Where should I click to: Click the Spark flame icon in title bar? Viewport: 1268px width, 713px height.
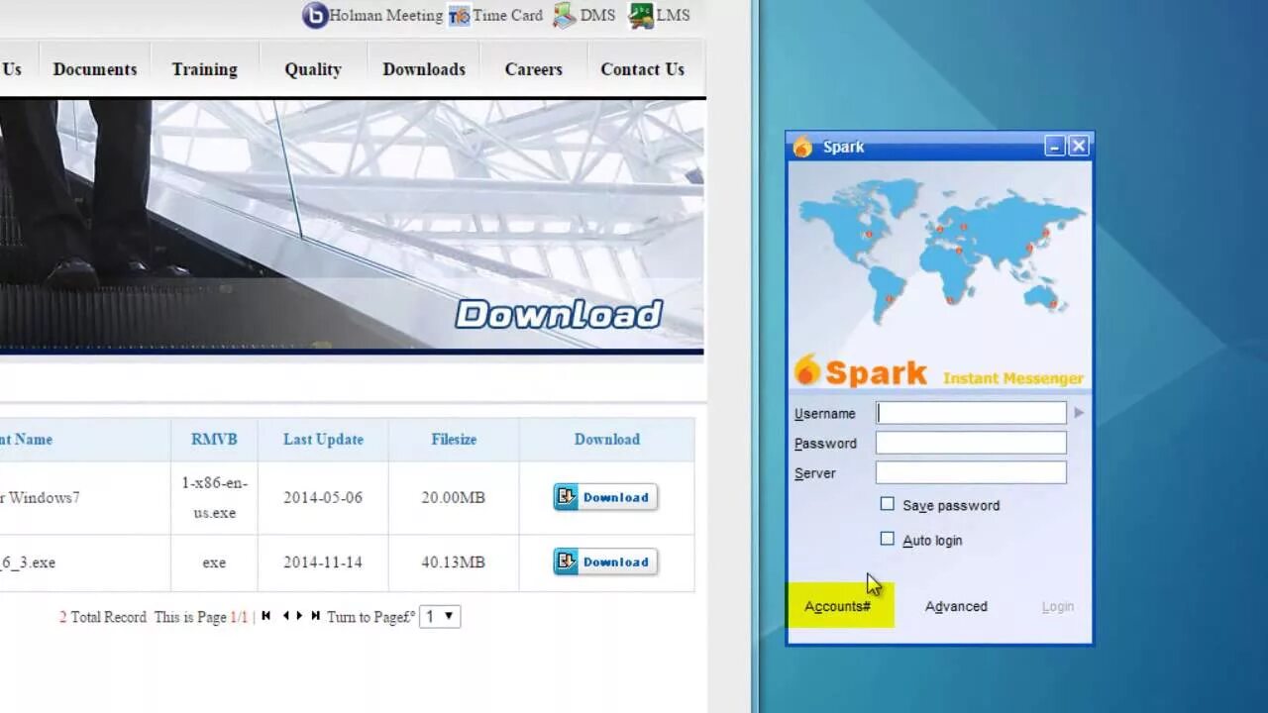pyautogui.click(x=802, y=147)
